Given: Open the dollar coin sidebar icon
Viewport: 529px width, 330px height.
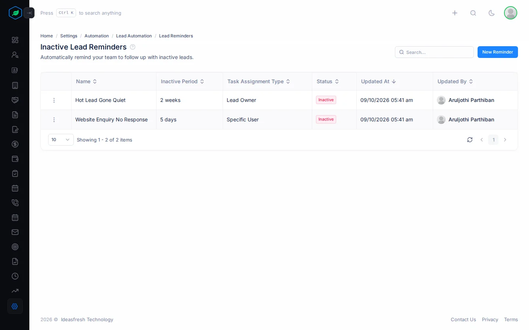Looking at the screenshot, I should 15,144.
